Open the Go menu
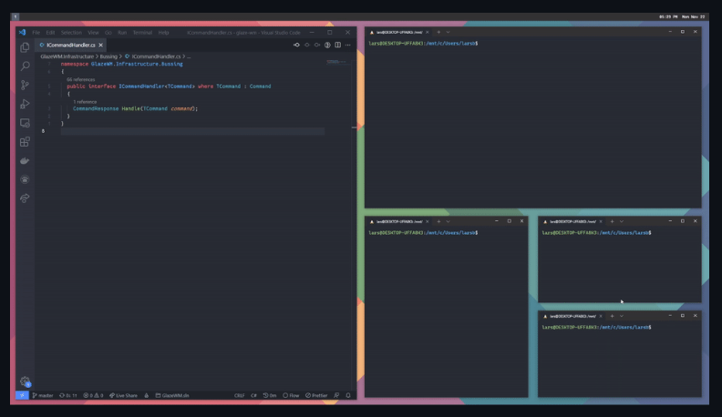Viewport: 722px width, 417px height. pos(108,33)
